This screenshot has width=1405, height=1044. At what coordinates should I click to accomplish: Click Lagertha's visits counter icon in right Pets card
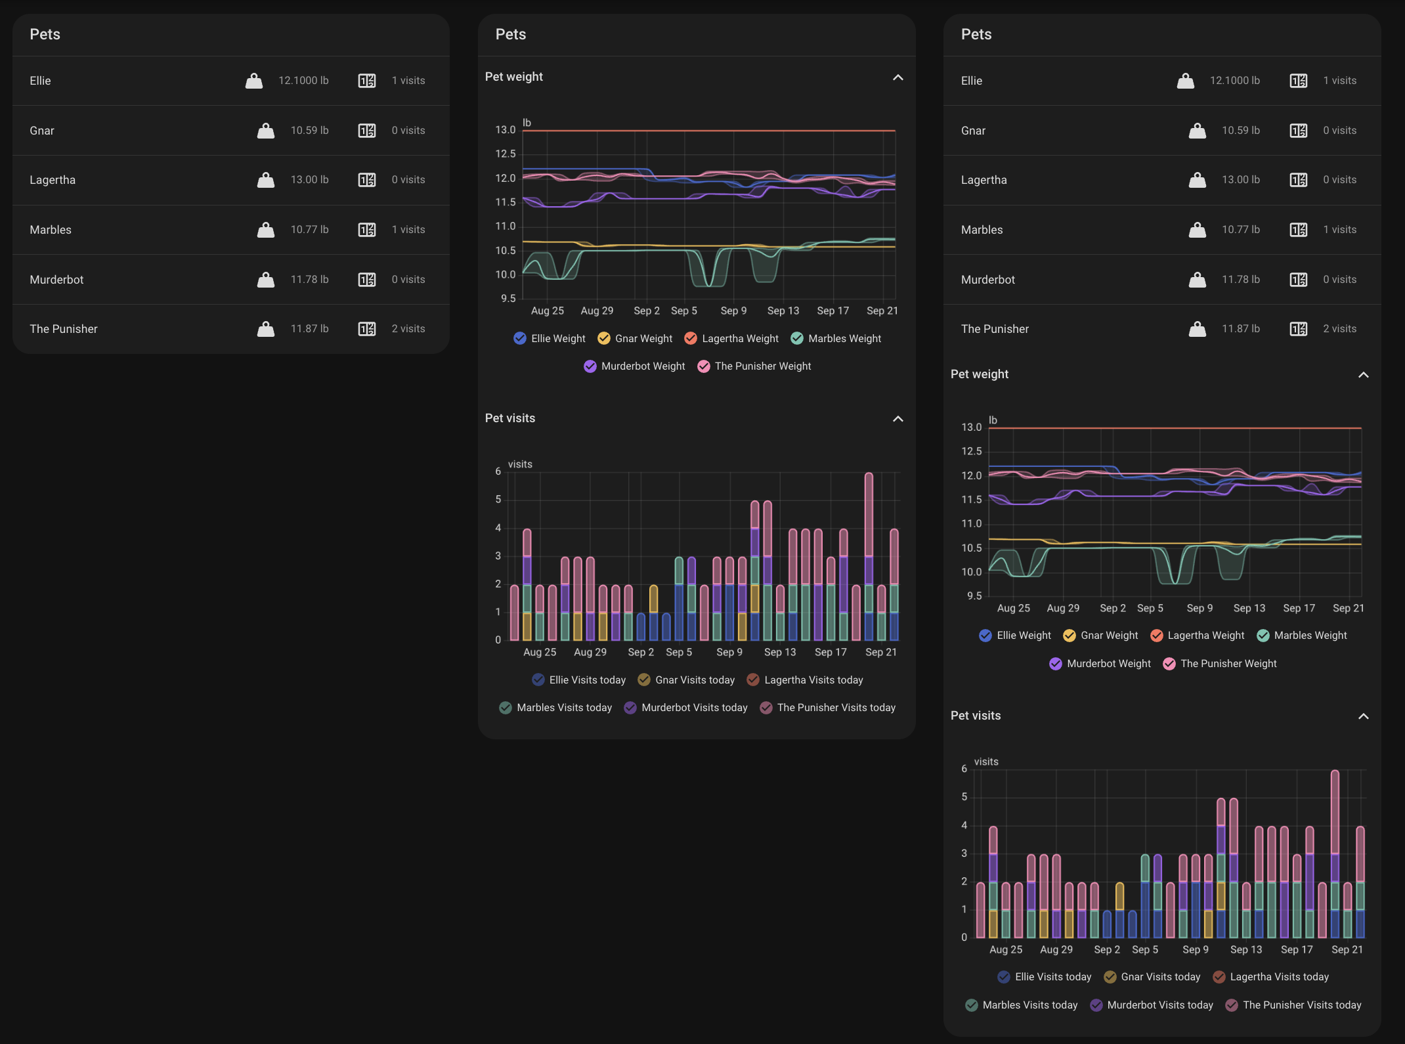click(1299, 180)
